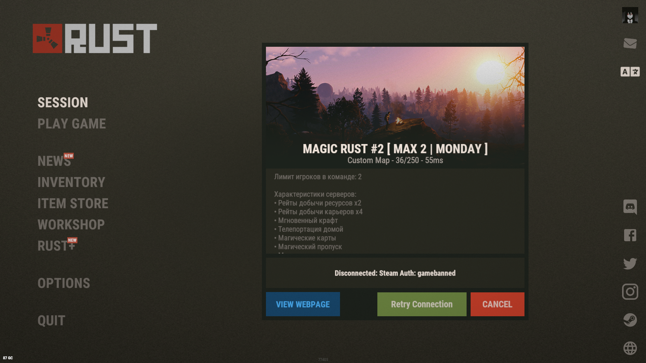Click 'Disconnected: Steam Auth: gamebanned' message
Image resolution: width=646 pixels, height=363 pixels.
coord(395,273)
